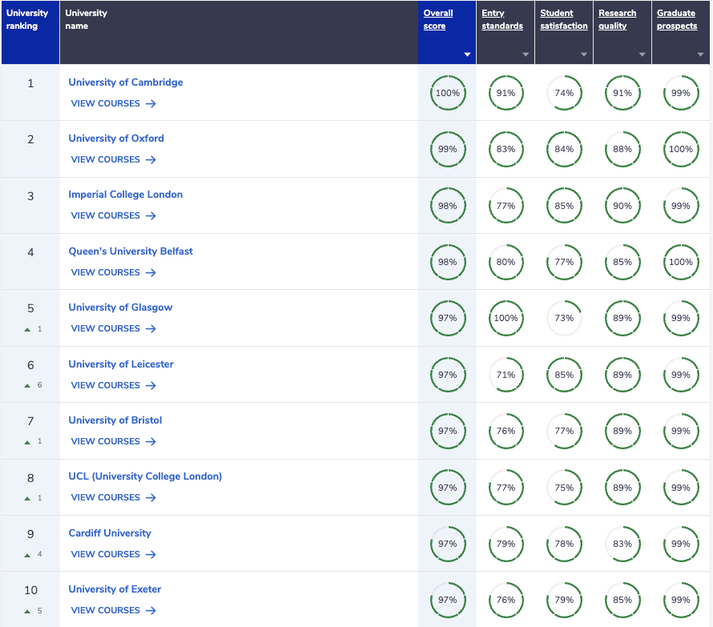Viewport: 713px width, 627px height.
Task: Click green rank-change triangle for Cardiff University
Action: (27, 555)
